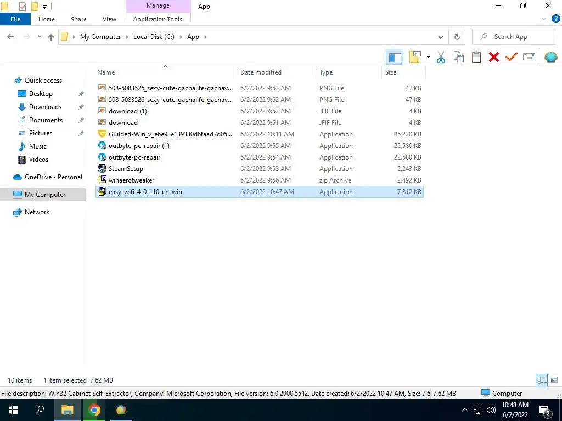
Task: Open Google Chrome from the taskbar
Action: (x=94, y=410)
